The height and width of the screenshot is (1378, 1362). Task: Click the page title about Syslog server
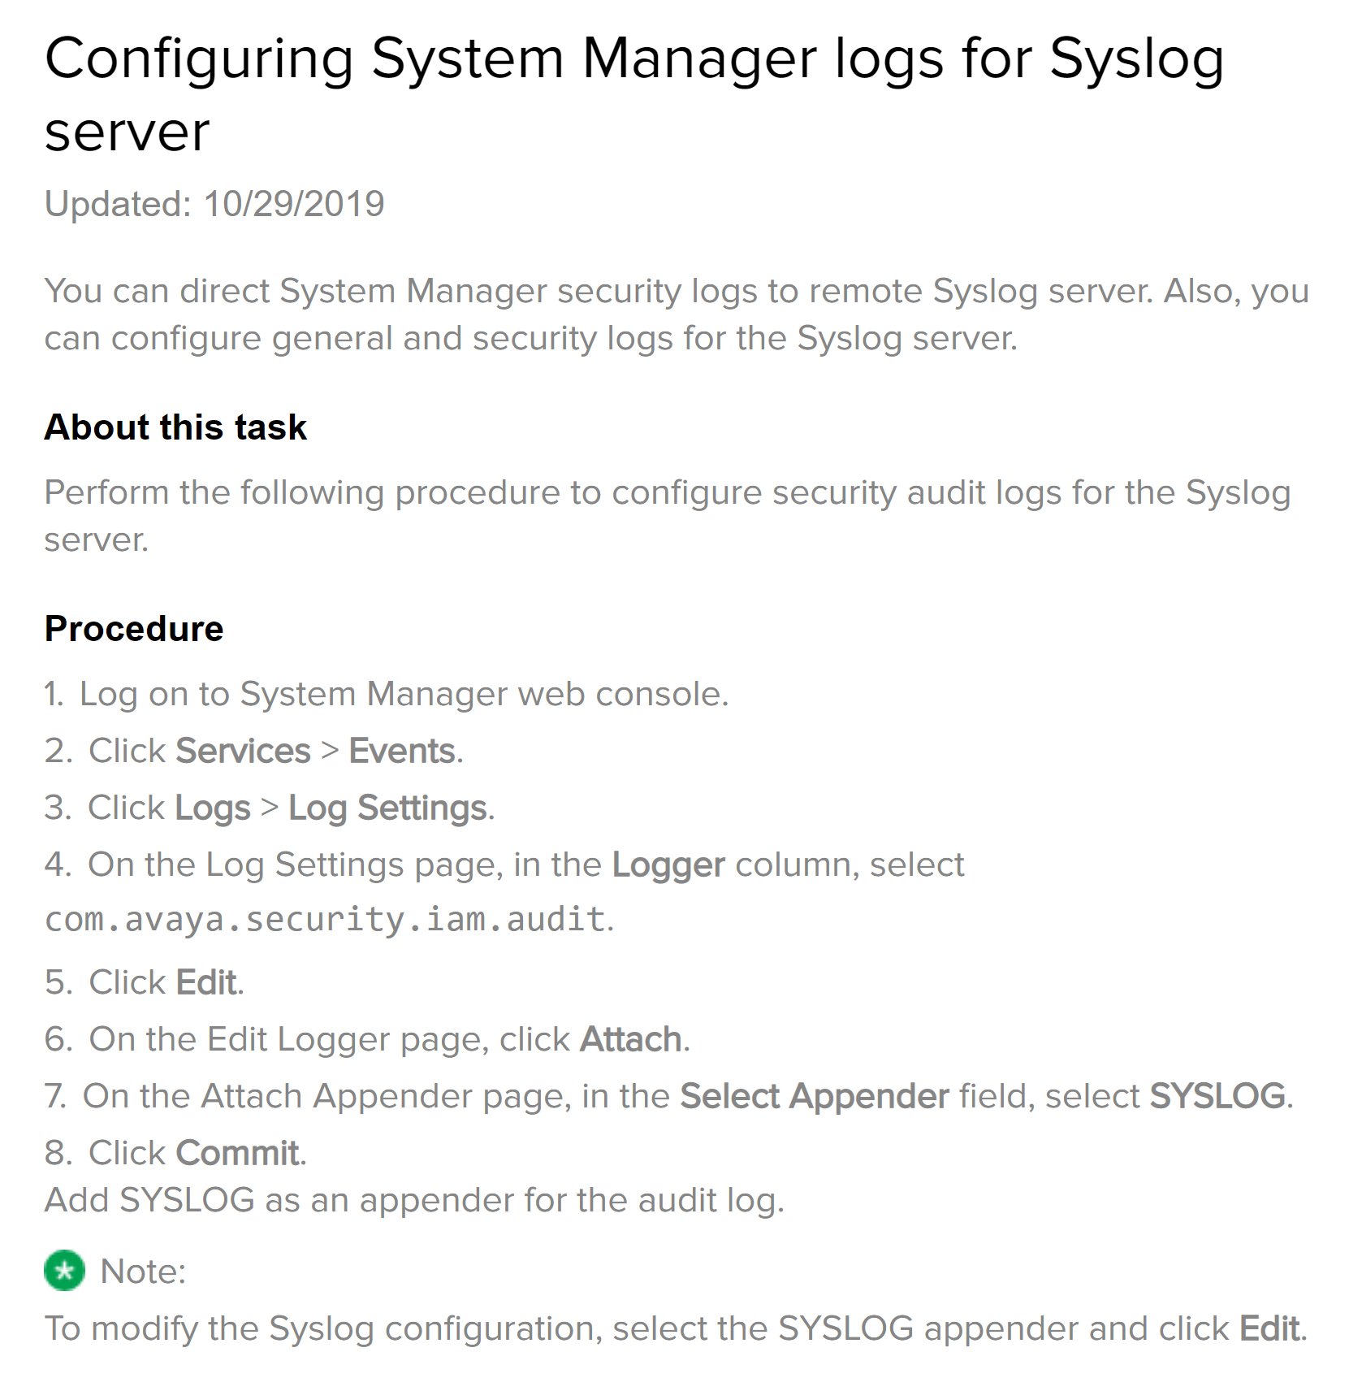633,94
